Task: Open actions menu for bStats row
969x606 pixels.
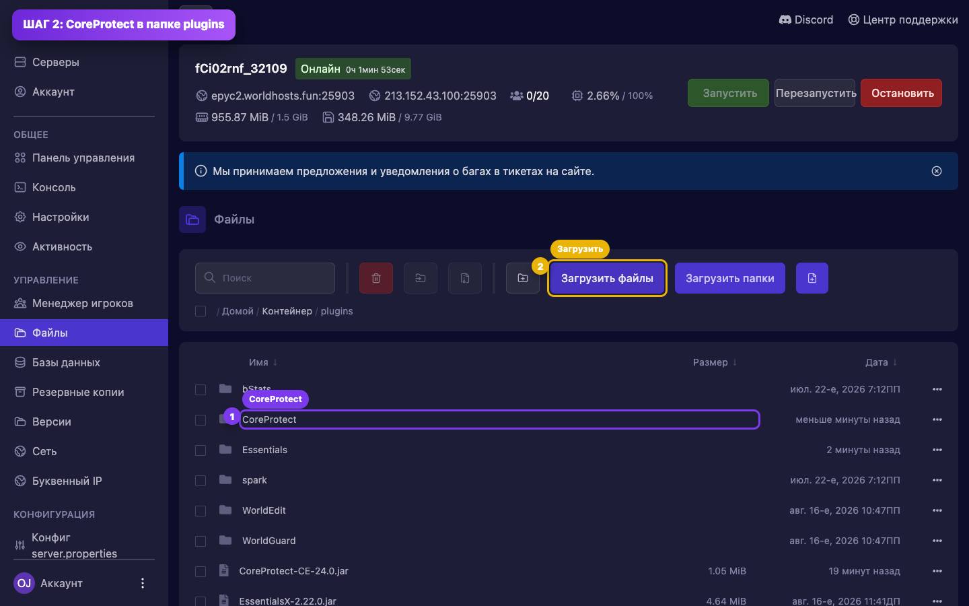Action: point(937,389)
